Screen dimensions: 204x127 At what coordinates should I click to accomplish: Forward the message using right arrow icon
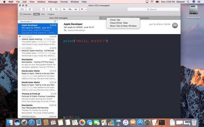pyautogui.click(x=75, y=9)
